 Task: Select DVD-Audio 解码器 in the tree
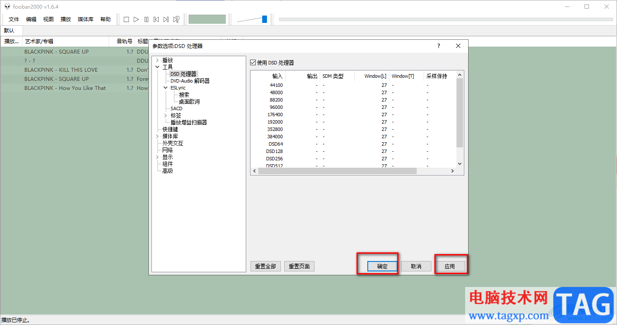coord(190,81)
